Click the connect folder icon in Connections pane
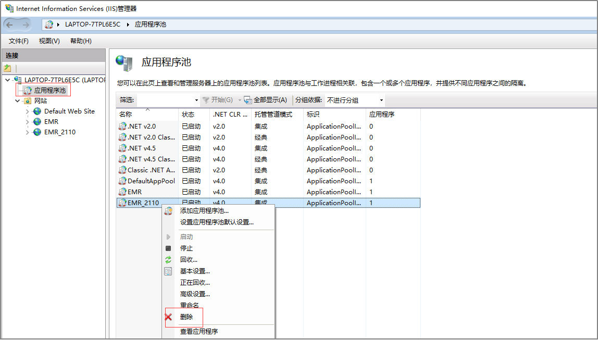The height and width of the screenshot is (340, 598). point(7,69)
